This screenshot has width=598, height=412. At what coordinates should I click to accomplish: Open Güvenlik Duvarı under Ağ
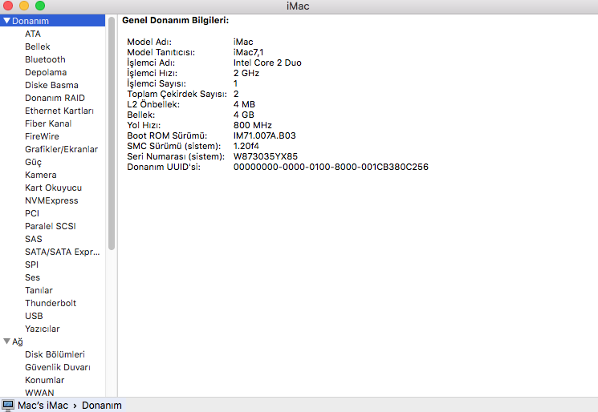tap(57, 367)
